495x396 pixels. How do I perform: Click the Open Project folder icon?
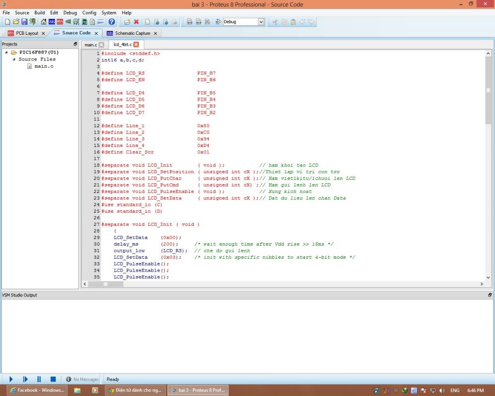coord(16,22)
